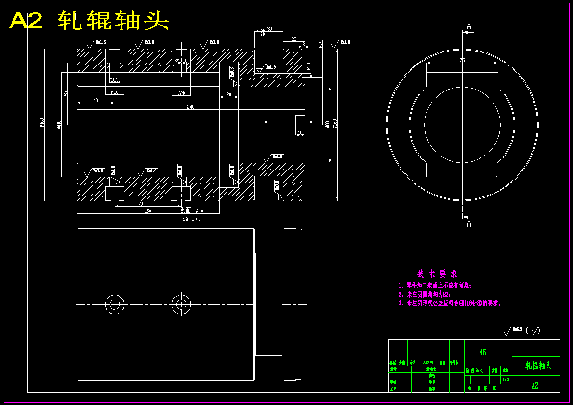The width and height of the screenshot is (573, 405).
Task: Select the right hole circle in the bottom plan view
Action: point(181,304)
